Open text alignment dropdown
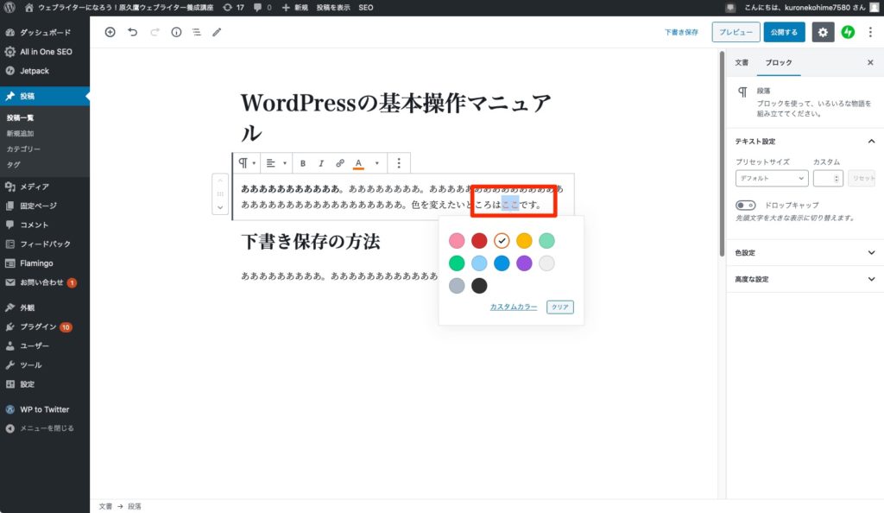Viewport: 884px width, 513px height. [x=276, y=163]
